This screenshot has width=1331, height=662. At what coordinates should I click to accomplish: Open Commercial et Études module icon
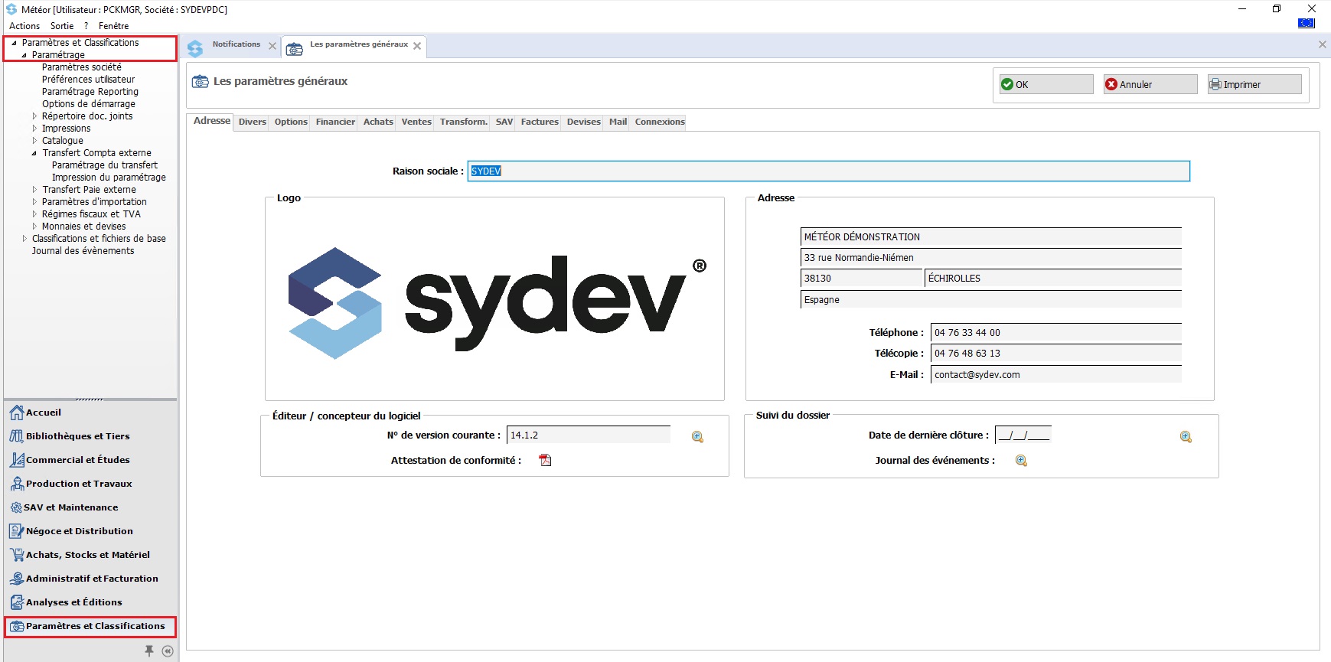point(17,460)
